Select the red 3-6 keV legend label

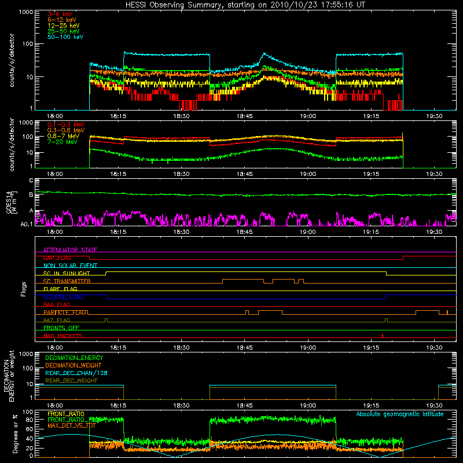click(60, 14)
